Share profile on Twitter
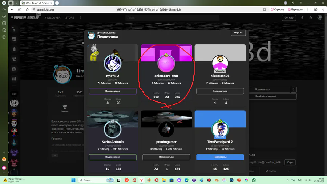This screenshot has width=327, height=184. 270,171
